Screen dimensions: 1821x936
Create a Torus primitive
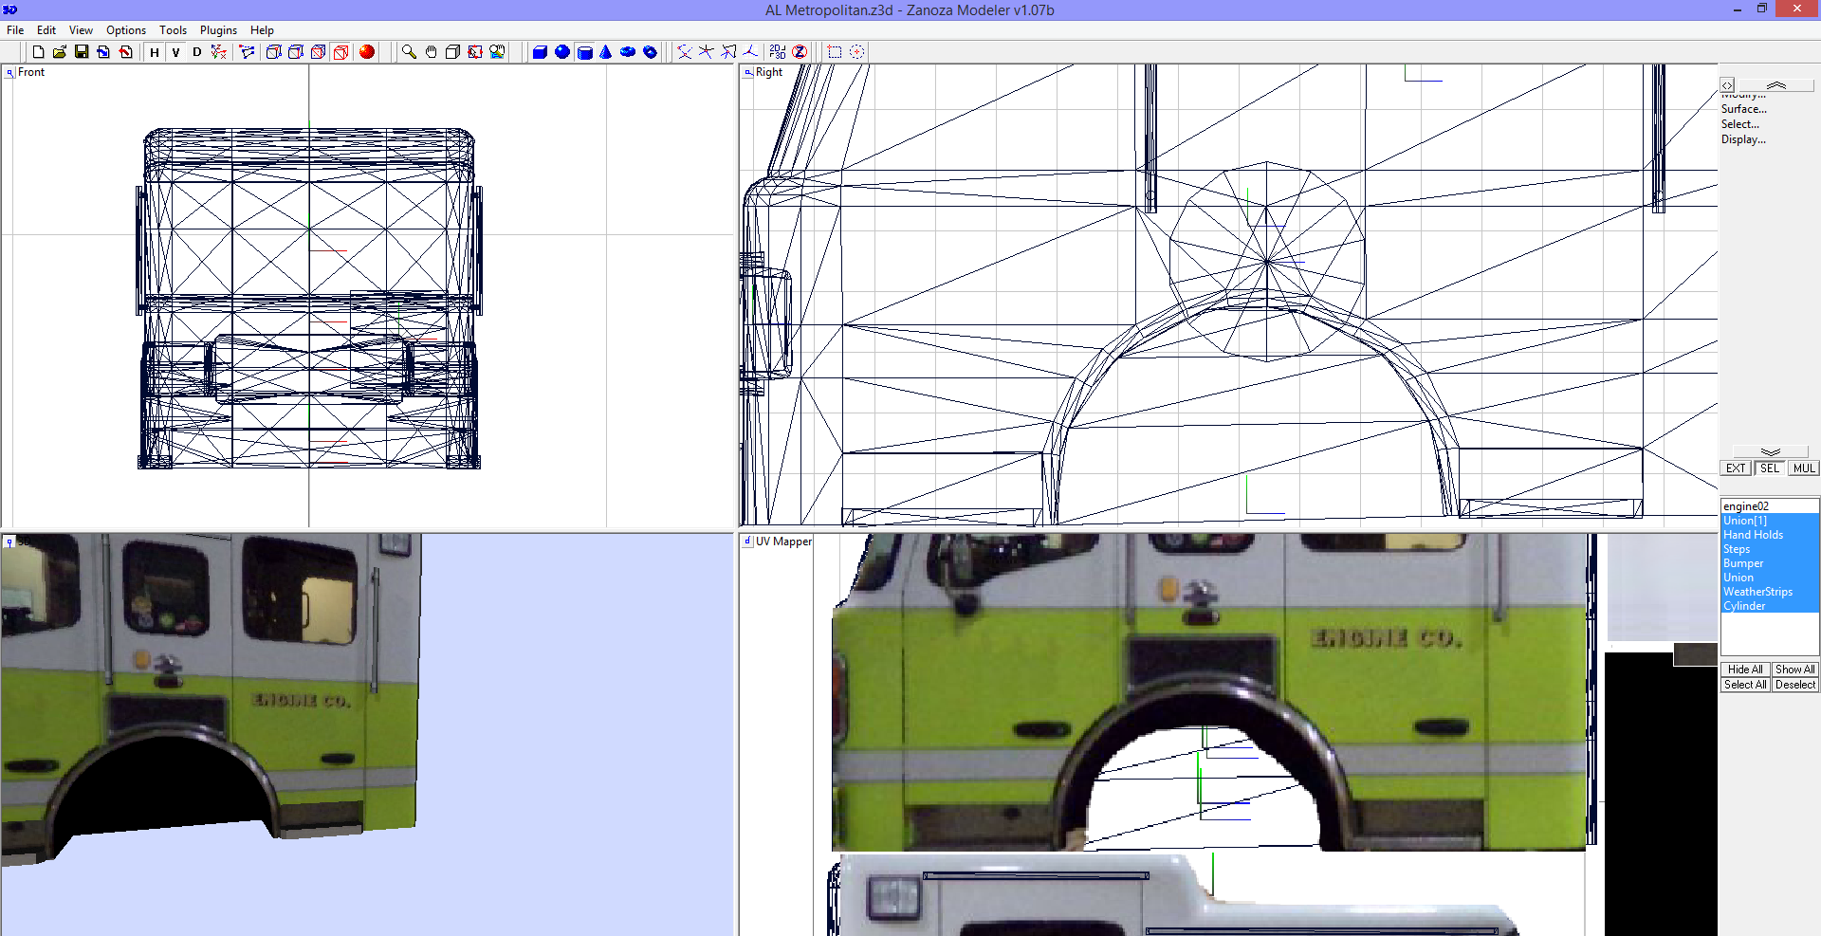(627, 52)
